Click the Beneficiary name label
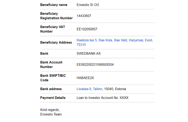 tap(54, 5)
